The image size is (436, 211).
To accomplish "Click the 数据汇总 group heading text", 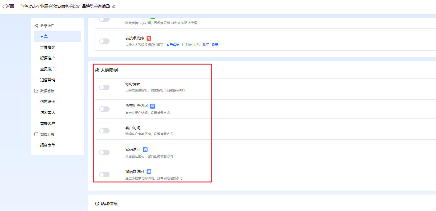I will click(x=47, y=134).
